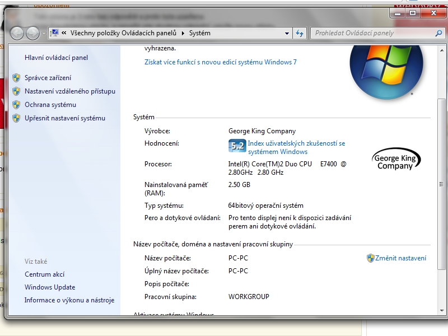The height and width of the screenshot is (336, 448).
Task: Select the PC-PC value next to Název počítače
Action: (x=238, y=258)
